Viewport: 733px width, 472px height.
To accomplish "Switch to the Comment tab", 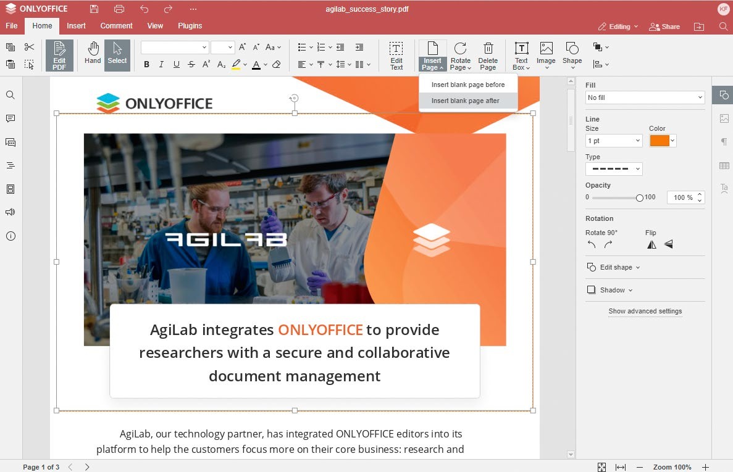I will [x=116, y=26].
